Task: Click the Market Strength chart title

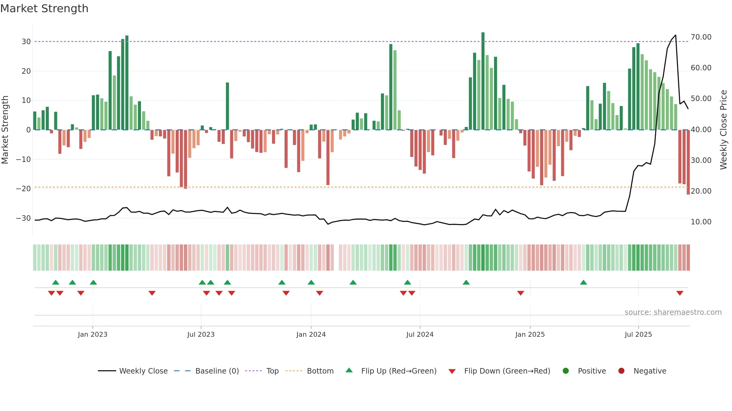Action: (x=44, y=9)
